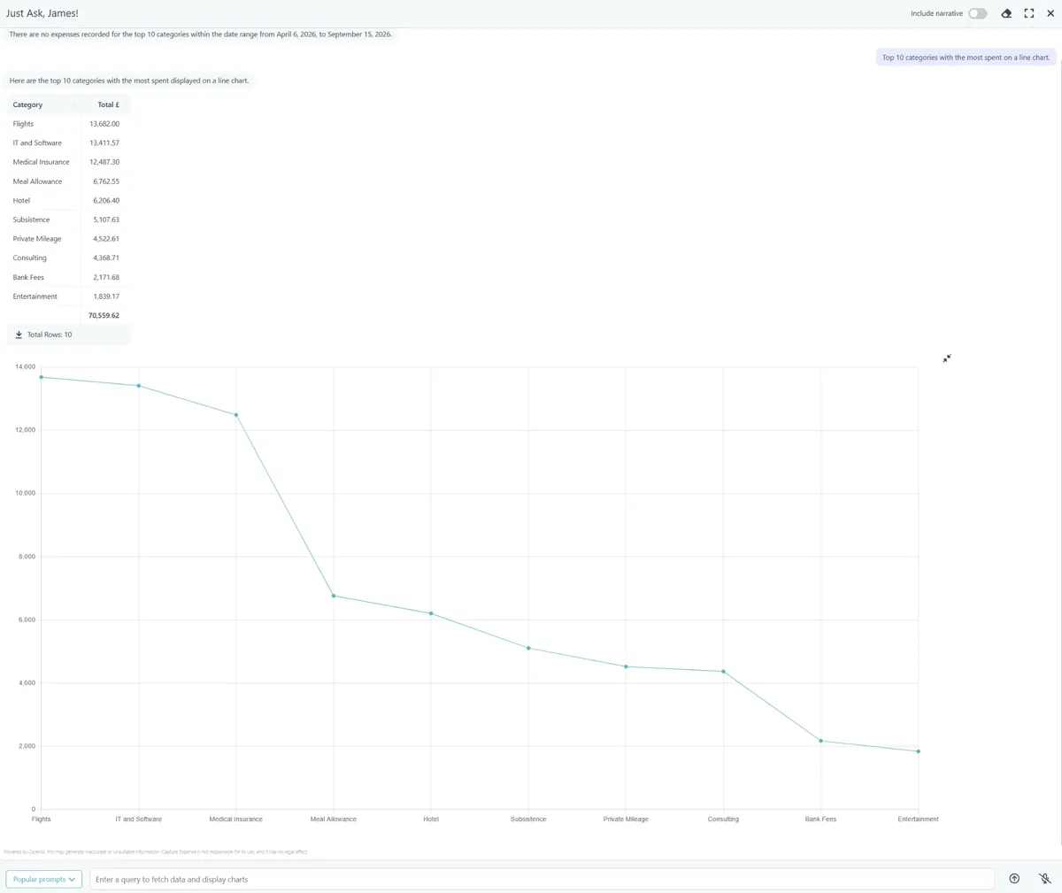Click the 'Here are the top 10 categories' reply
Screen dimensions: 1062x893
(129, 81)
